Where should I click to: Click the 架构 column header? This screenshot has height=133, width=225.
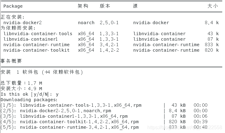point(83,6)
